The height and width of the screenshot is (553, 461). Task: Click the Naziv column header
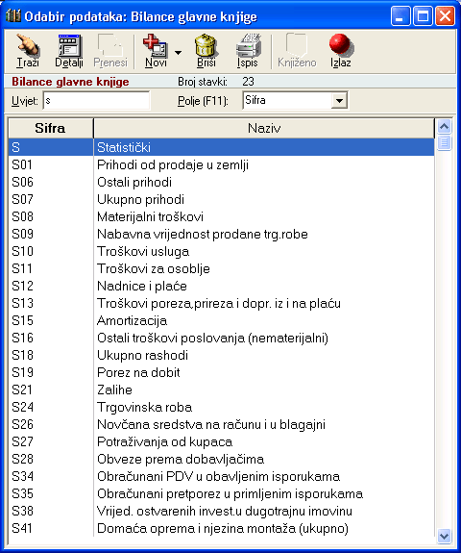click(x=264, y=128)
